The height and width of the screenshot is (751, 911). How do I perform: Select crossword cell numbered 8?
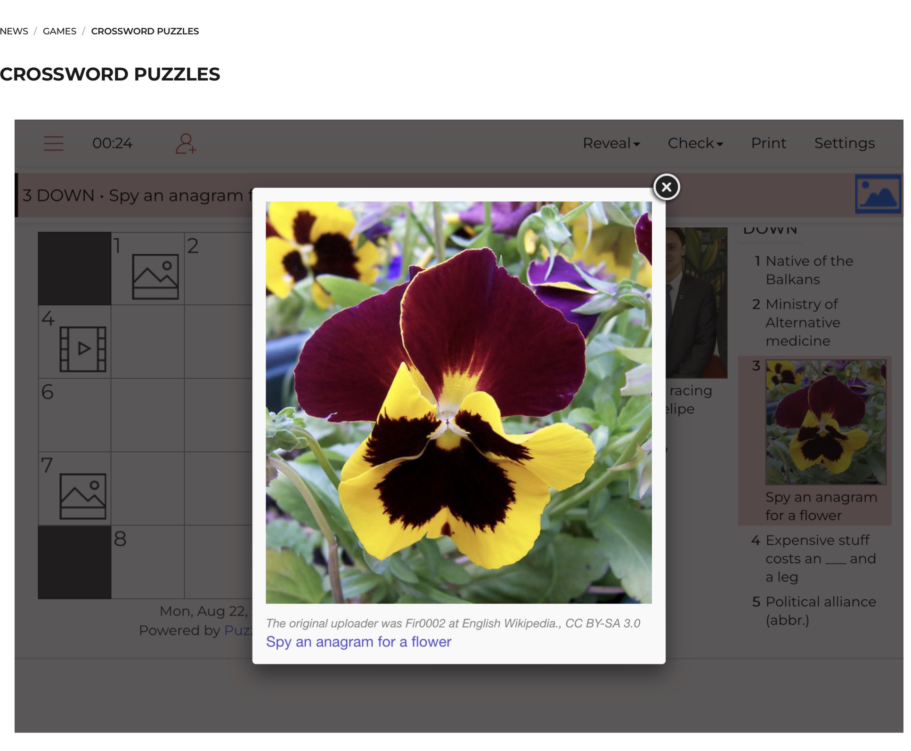click(147, 562)
